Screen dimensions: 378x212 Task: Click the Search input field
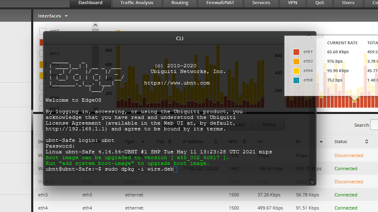[374, 125]
